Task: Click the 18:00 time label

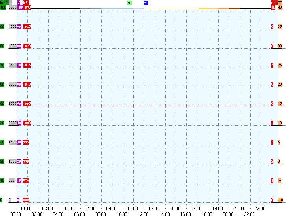Action: (207, 214)
